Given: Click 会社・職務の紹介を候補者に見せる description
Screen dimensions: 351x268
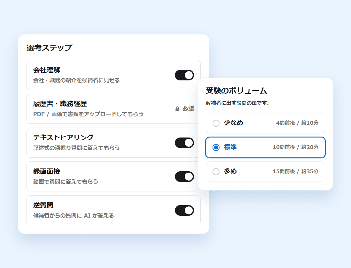Looking at the screenshot, I should tap(77, 80).
